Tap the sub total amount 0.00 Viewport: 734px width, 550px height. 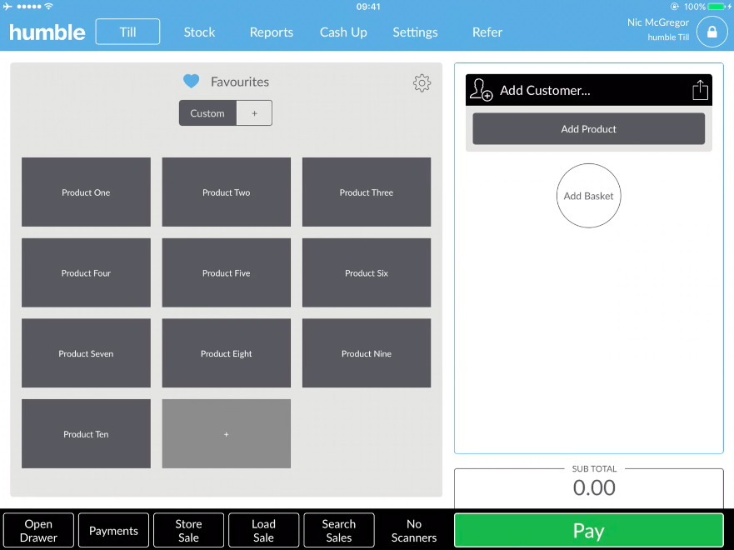click(x=594, y=487)
